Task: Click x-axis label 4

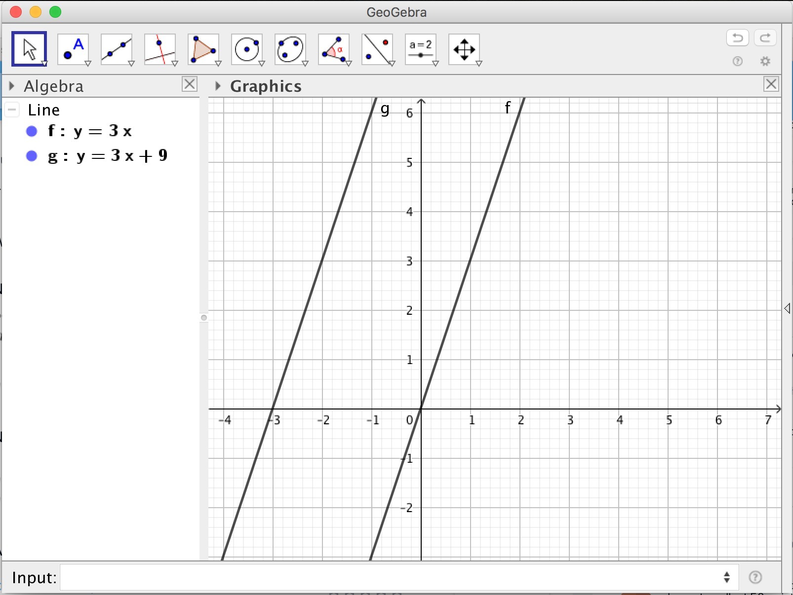Action: tap(620, 420)
